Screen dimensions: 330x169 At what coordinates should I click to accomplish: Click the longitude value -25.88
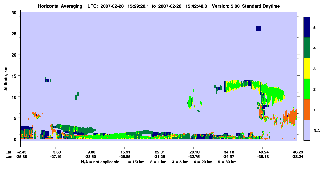tap(21, 157)
